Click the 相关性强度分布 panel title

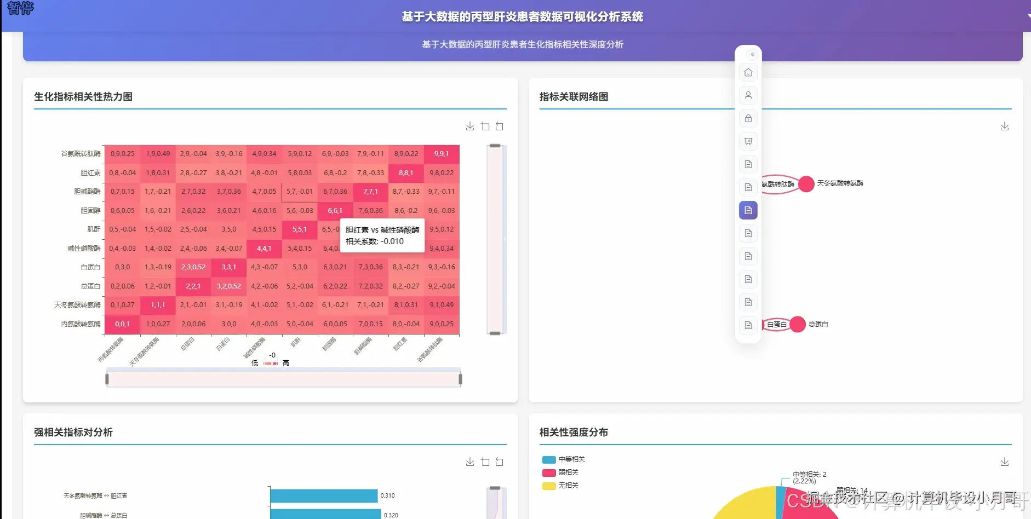click(x=574, y=432)
